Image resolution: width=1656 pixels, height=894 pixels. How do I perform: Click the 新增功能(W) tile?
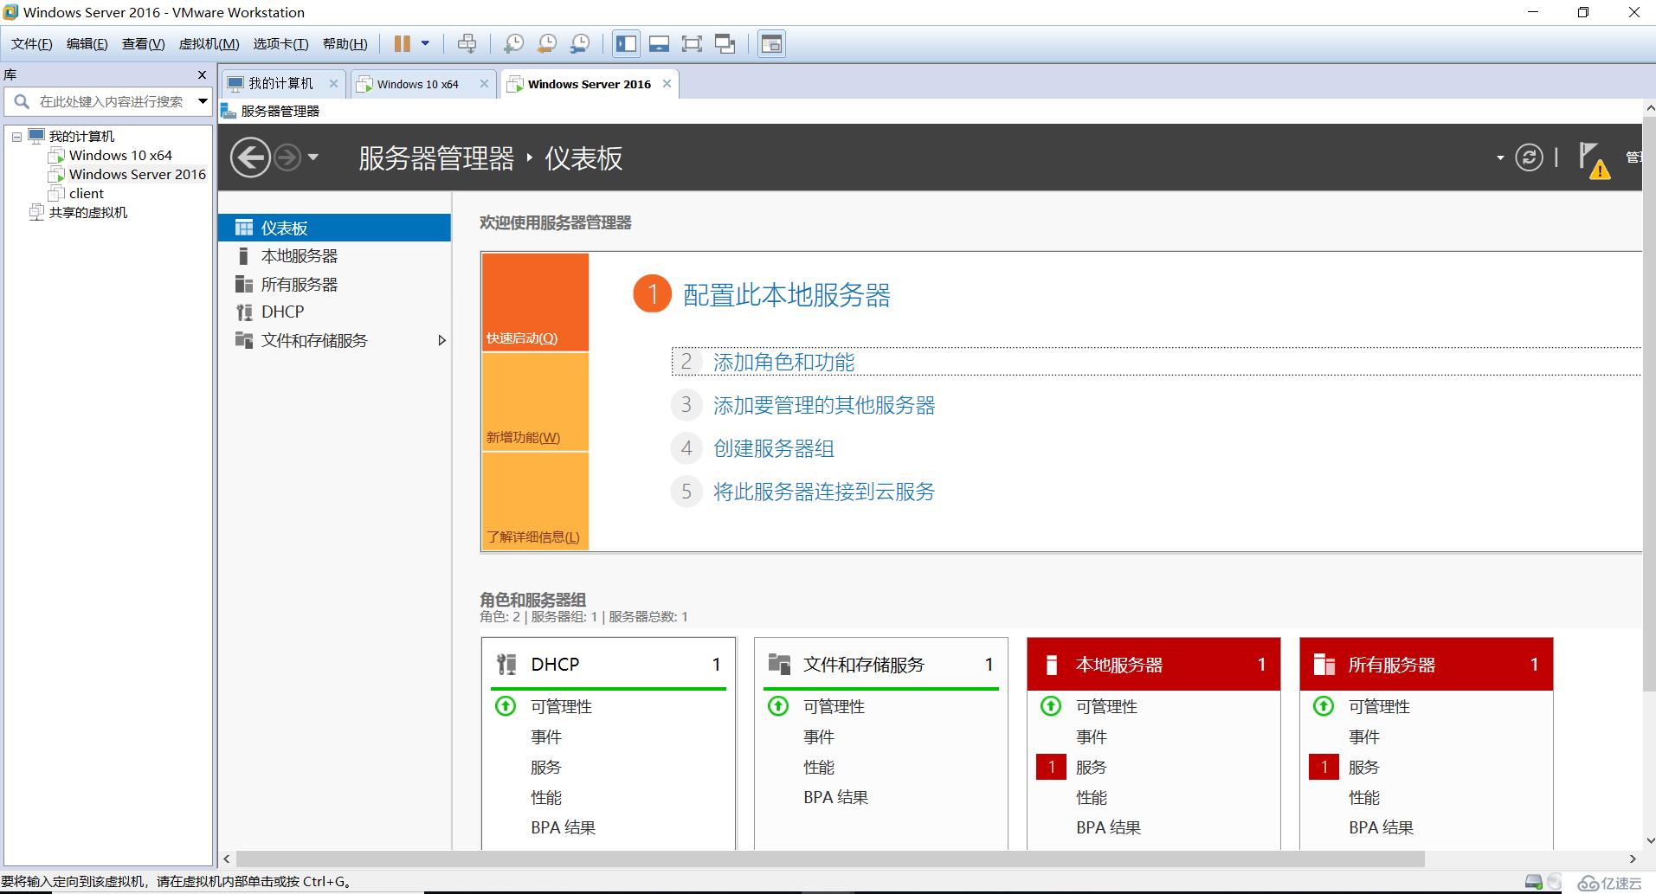point(535,402)
